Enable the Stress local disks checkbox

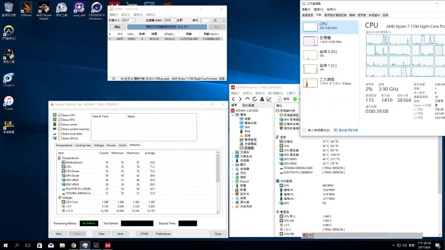(x=60, y=134)
